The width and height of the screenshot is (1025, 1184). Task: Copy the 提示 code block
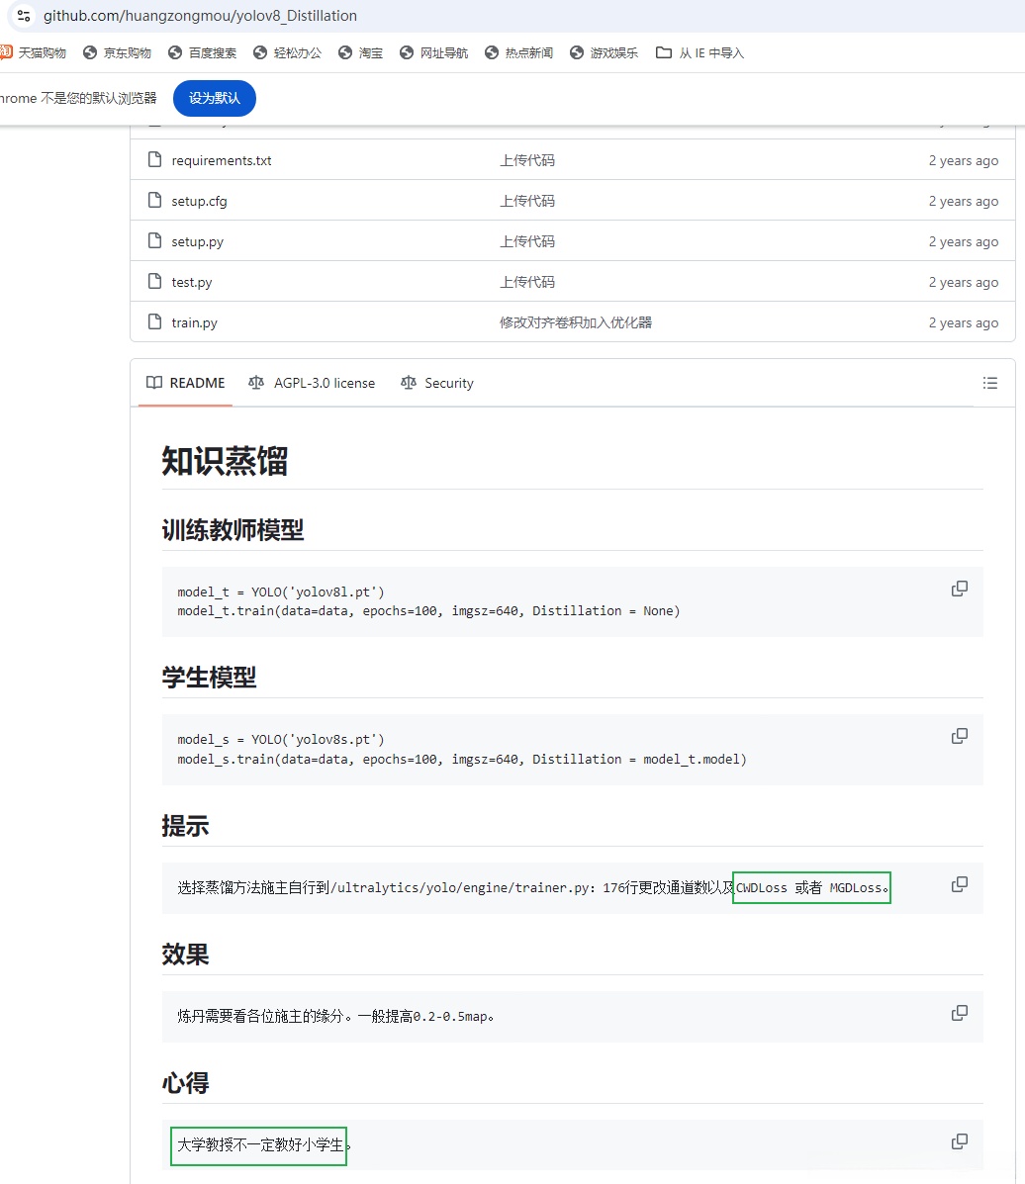coord(960,884)
